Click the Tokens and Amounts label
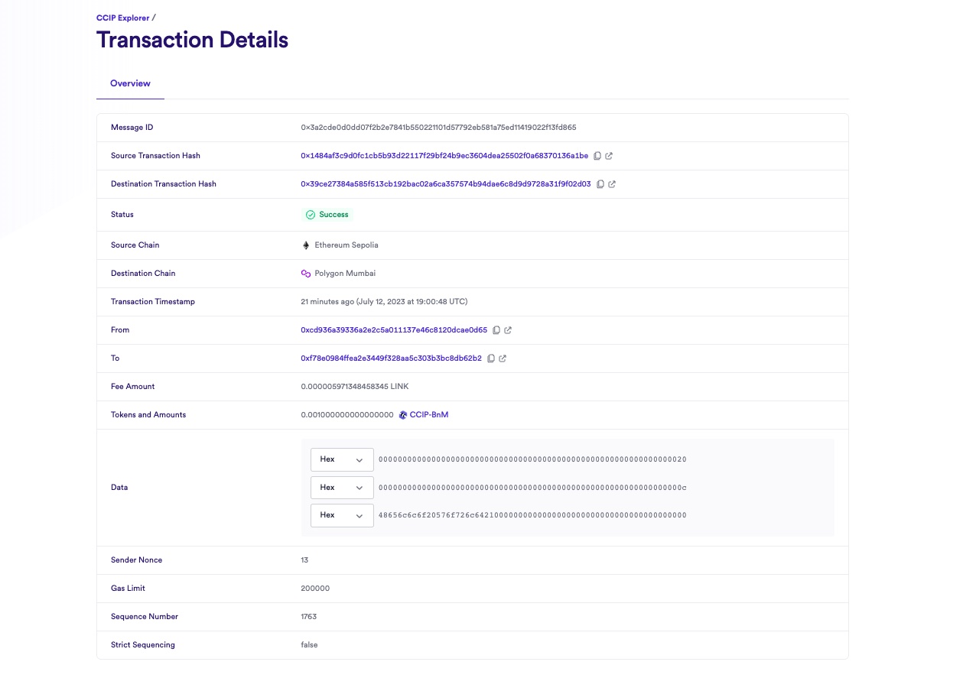Viewport: 963px width, 678px height. tap(148, 415)
